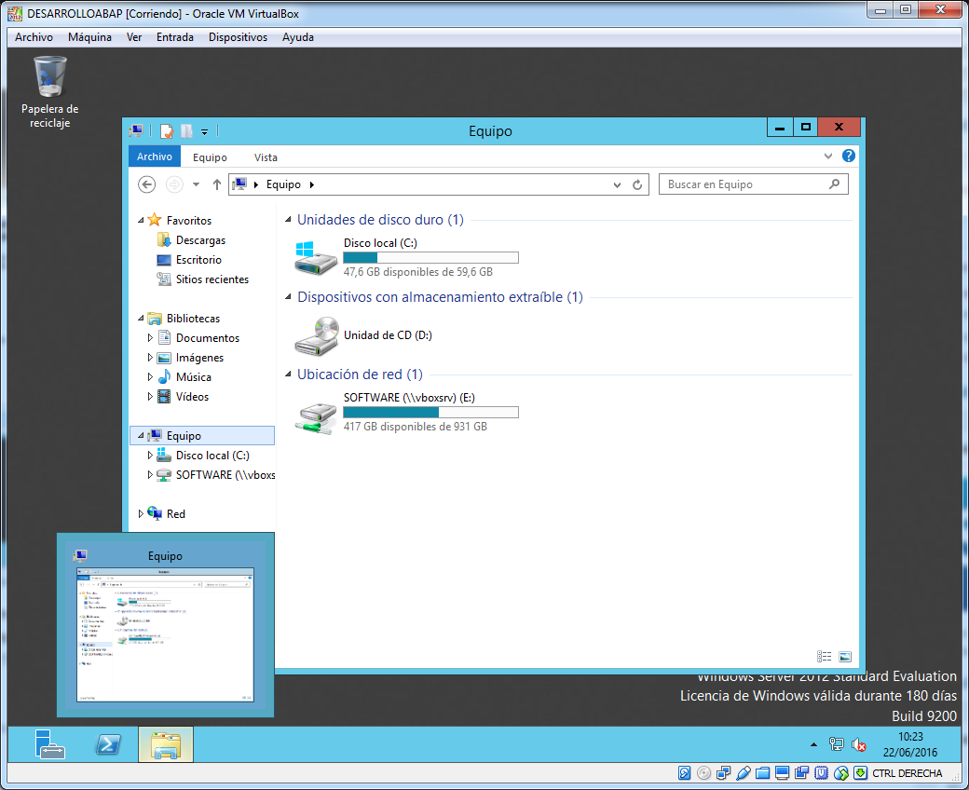Click the Equipo window preview thumbnail

tap(165, 634)
